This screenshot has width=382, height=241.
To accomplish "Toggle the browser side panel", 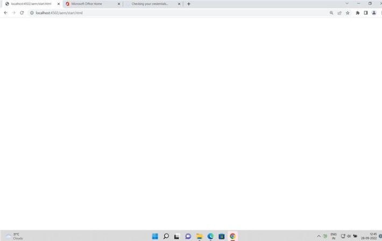I will 366,12.
